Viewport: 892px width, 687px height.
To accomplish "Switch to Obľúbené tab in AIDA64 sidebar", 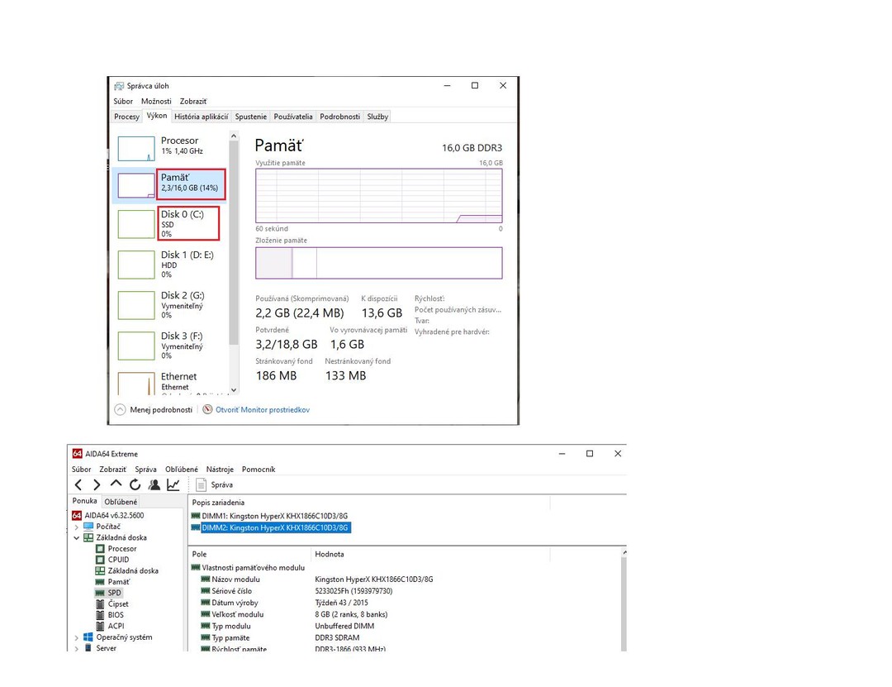I will tap(121, 502).
